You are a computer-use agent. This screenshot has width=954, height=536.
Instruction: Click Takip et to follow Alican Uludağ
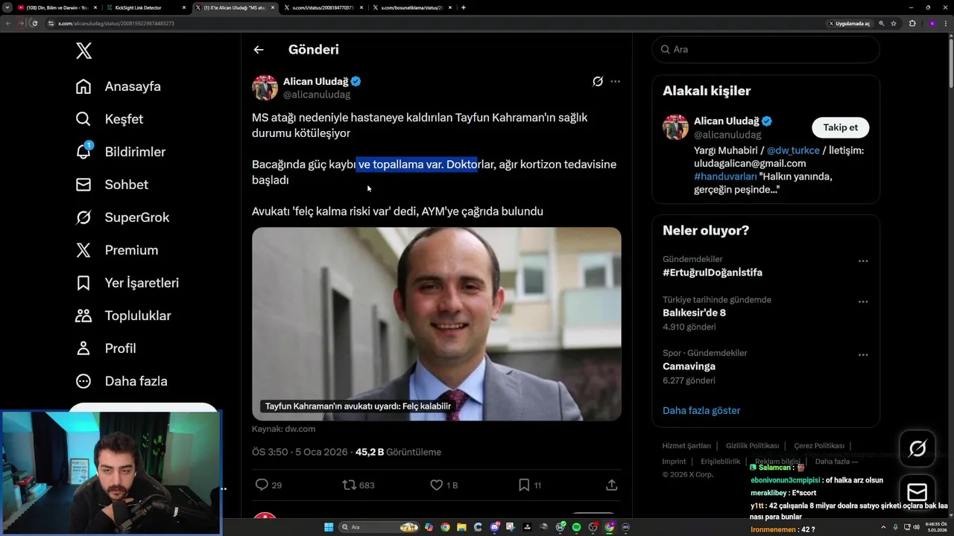(x=840, y=127)
